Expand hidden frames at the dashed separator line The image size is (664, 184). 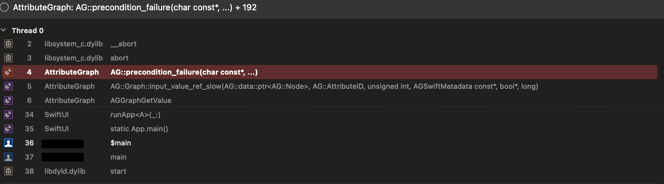[x=332, y=107]
